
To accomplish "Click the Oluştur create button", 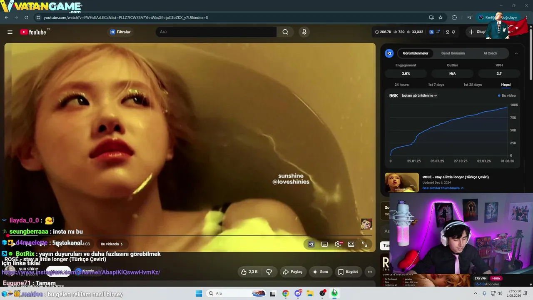I will [477, 32].
